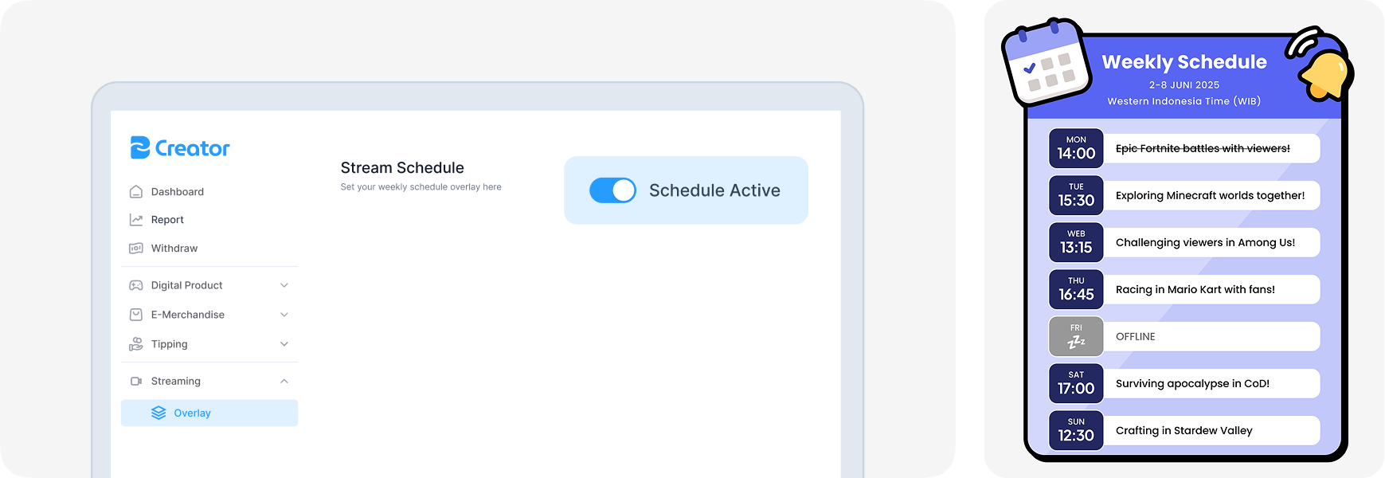Go to the Report page
The image size is (1385, 478).
click(167, 220)
